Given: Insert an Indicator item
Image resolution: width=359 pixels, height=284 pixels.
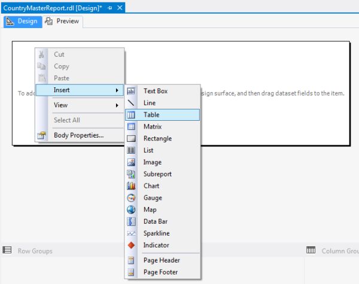Looking at the screenshot, I should [163, 245].
